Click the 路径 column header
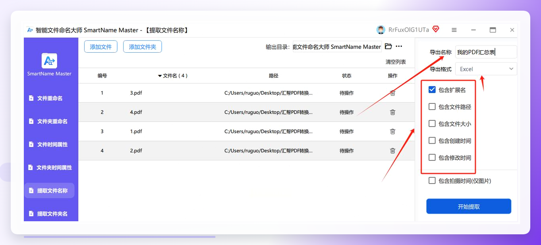Viewport: 541px width, 245px height. (x=274, y=76)
